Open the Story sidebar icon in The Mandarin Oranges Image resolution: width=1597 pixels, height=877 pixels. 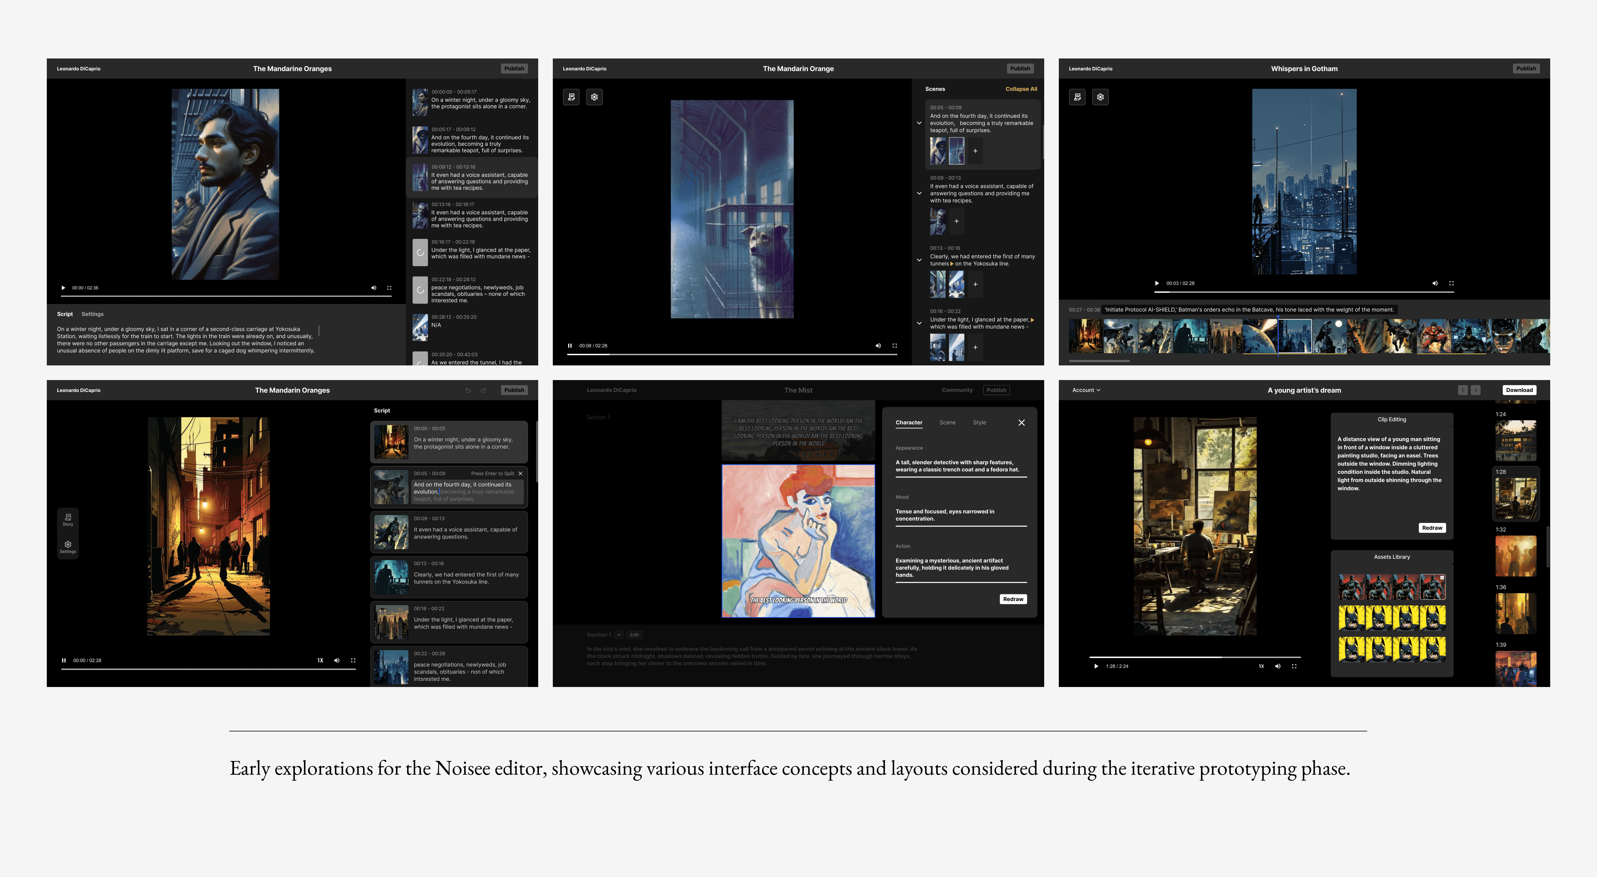68,519
